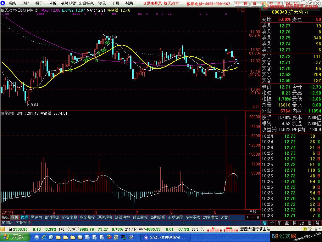Screen dimensions: 322x242
Task: Open the 管理 template management menu
Action: 24,217
